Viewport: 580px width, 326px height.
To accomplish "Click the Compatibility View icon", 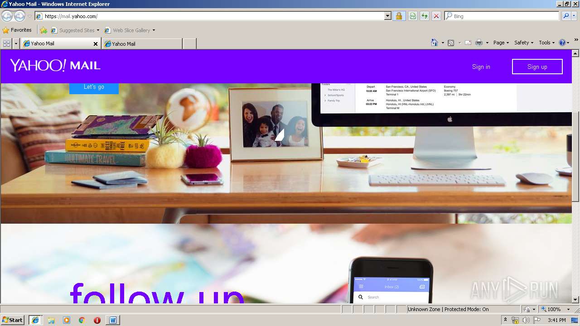I will click(x=413, y=16).
